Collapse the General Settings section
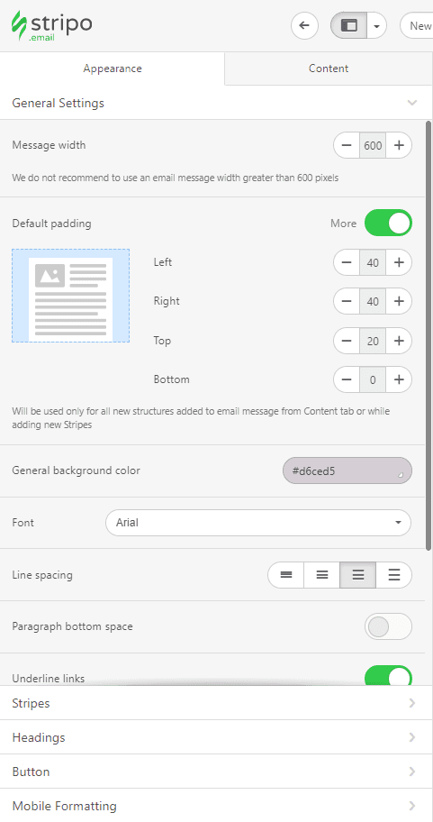Screen dimensions: 433x822 (x=216, y=103)
